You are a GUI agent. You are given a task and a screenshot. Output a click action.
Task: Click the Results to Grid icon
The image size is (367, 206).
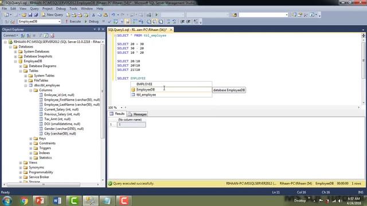pyautogui.click(x=155, y=22)
